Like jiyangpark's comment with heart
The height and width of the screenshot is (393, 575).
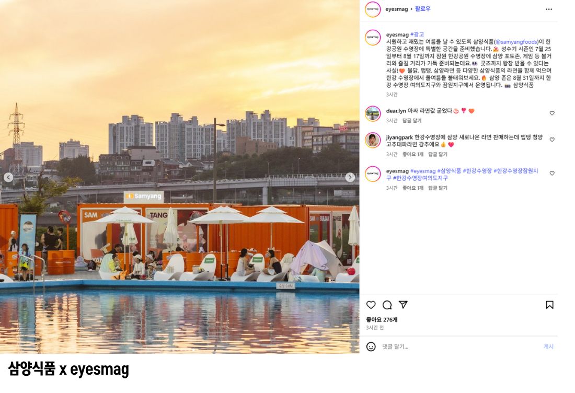552,140
